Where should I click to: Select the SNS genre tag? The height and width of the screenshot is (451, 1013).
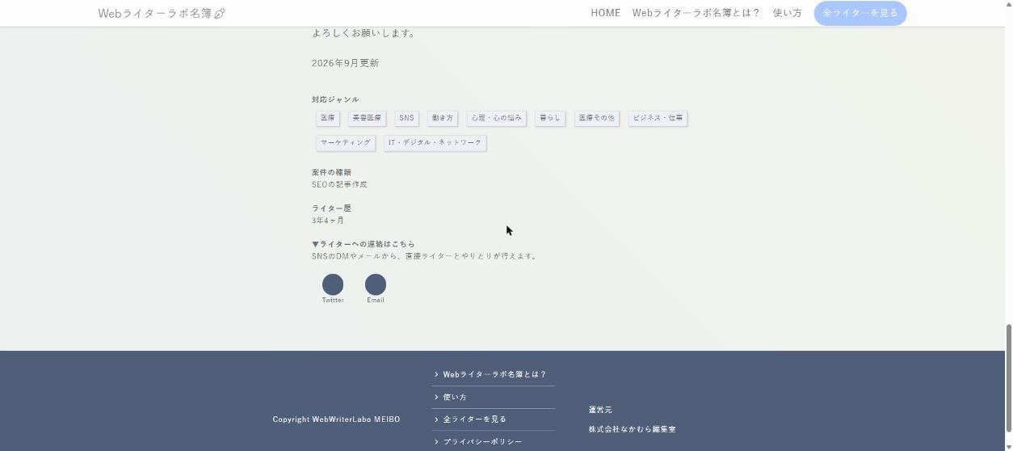tap(406, 118)
